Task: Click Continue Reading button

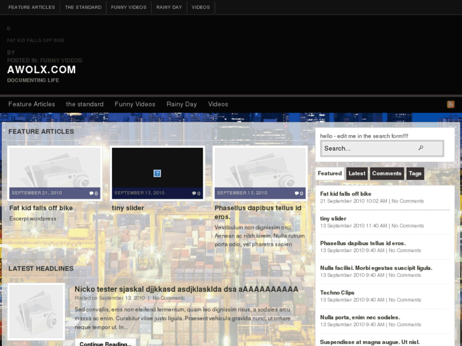Action: pyautogui.click(x=105, y=343)
